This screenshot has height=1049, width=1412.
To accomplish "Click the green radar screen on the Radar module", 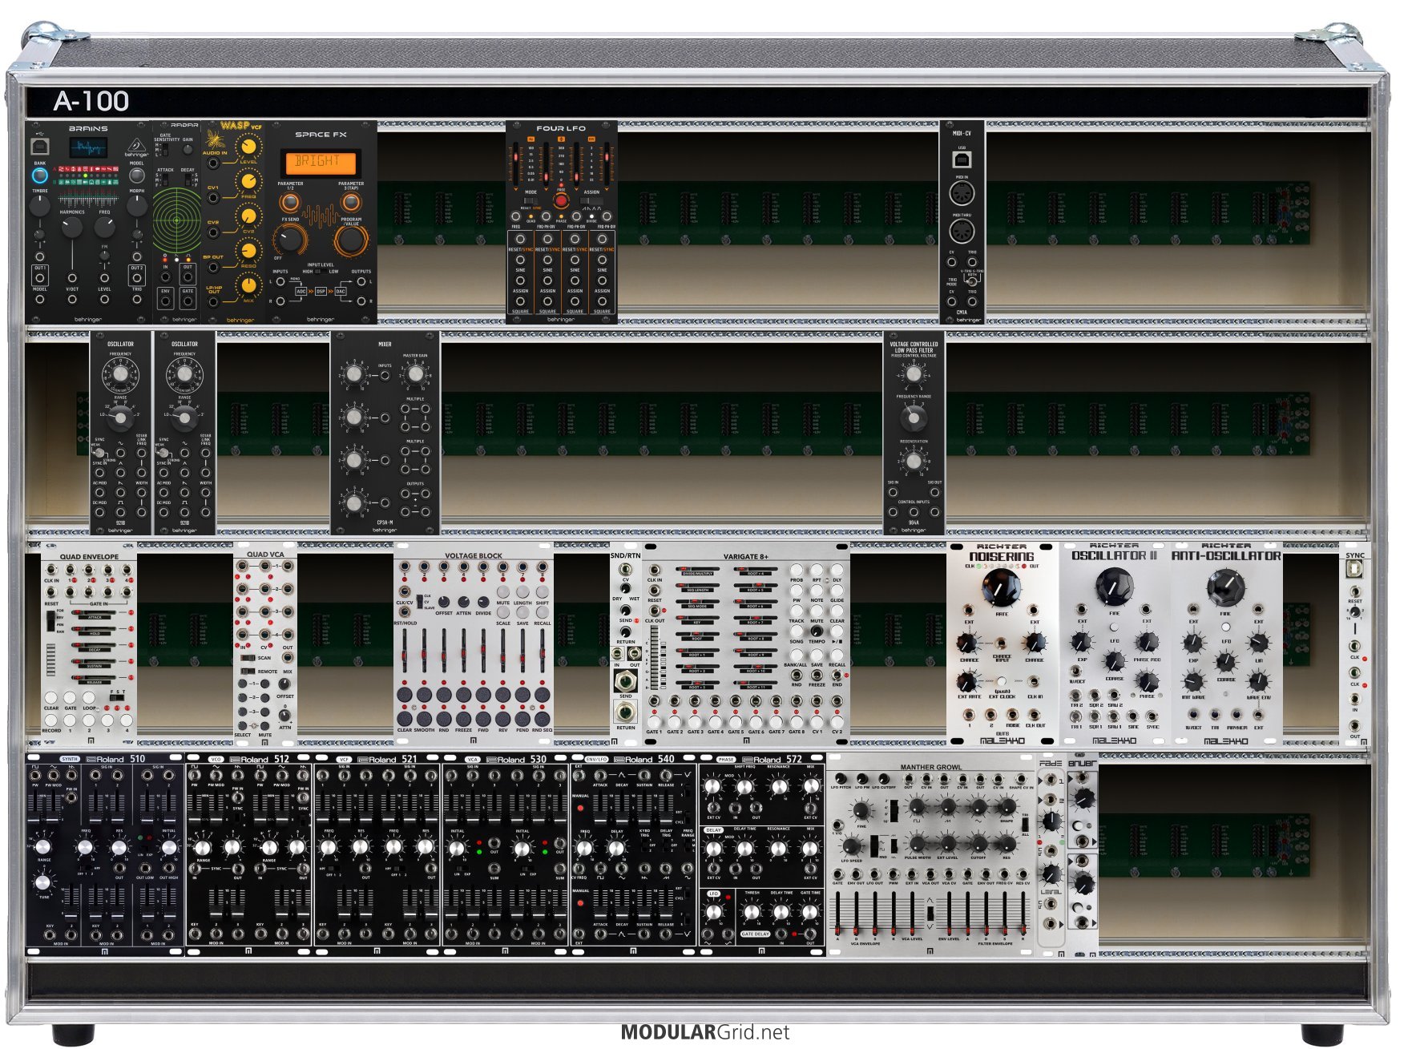I will point(177,220).
